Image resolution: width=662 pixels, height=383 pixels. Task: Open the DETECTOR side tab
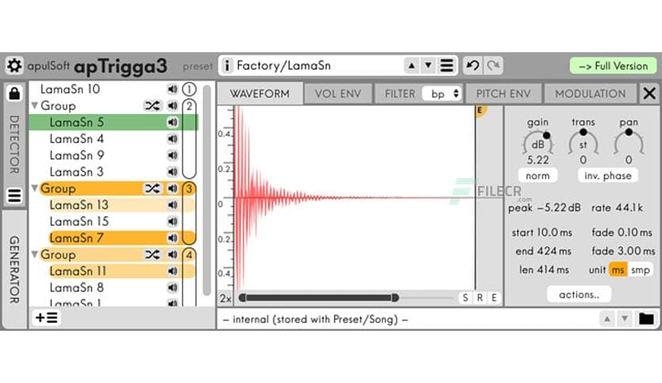coord(14,145)
